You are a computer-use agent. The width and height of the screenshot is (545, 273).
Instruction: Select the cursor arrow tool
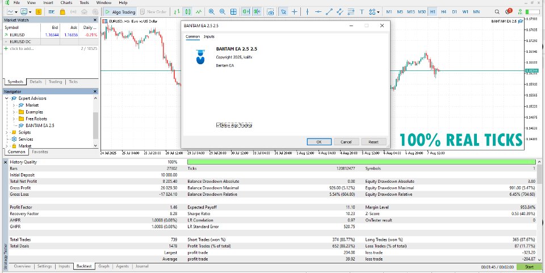284,12
